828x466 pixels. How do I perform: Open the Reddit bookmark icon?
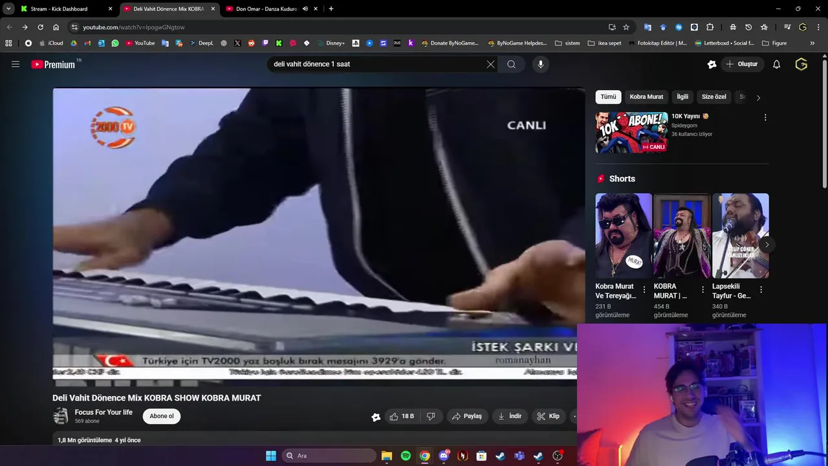[x=252, y=43]
